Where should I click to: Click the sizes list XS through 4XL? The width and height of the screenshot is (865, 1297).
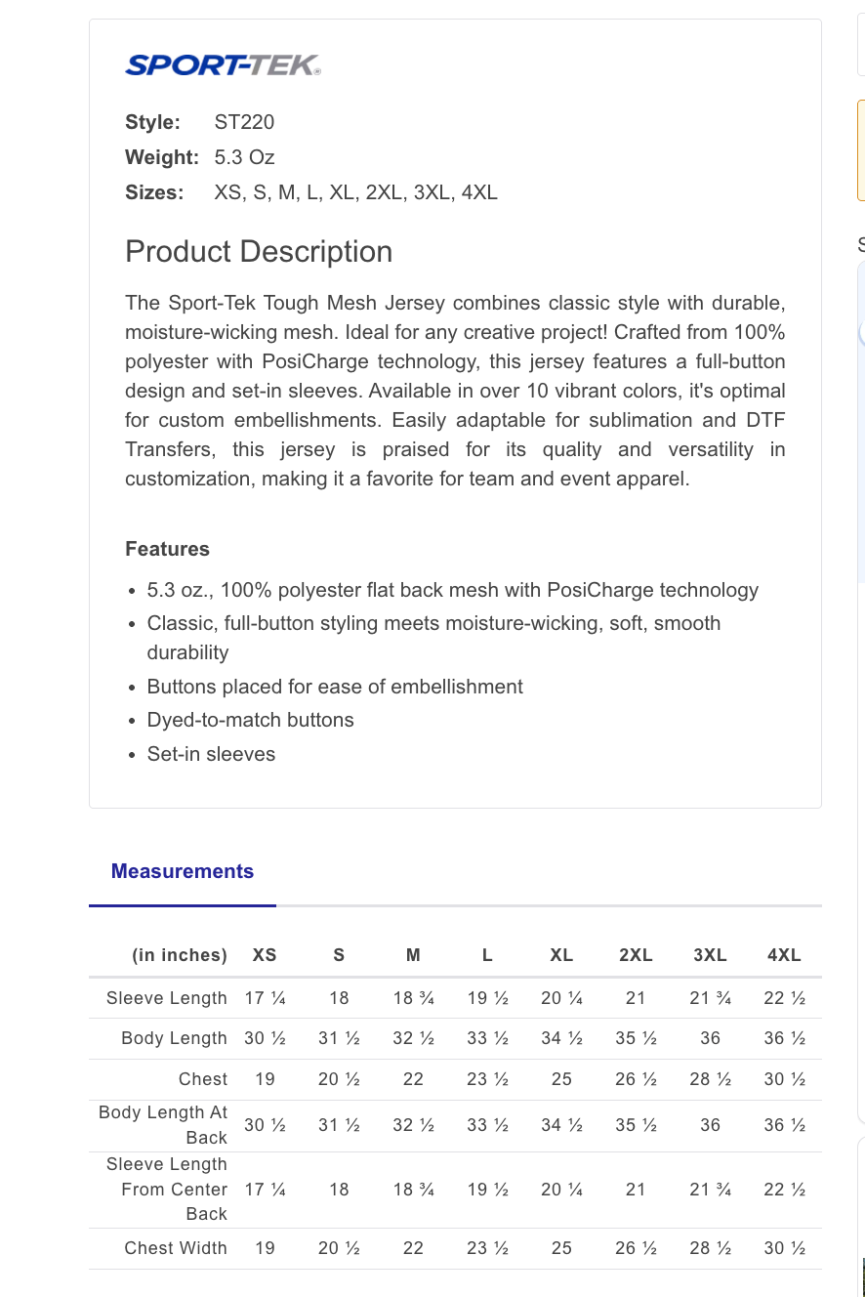tap(356, 192)
